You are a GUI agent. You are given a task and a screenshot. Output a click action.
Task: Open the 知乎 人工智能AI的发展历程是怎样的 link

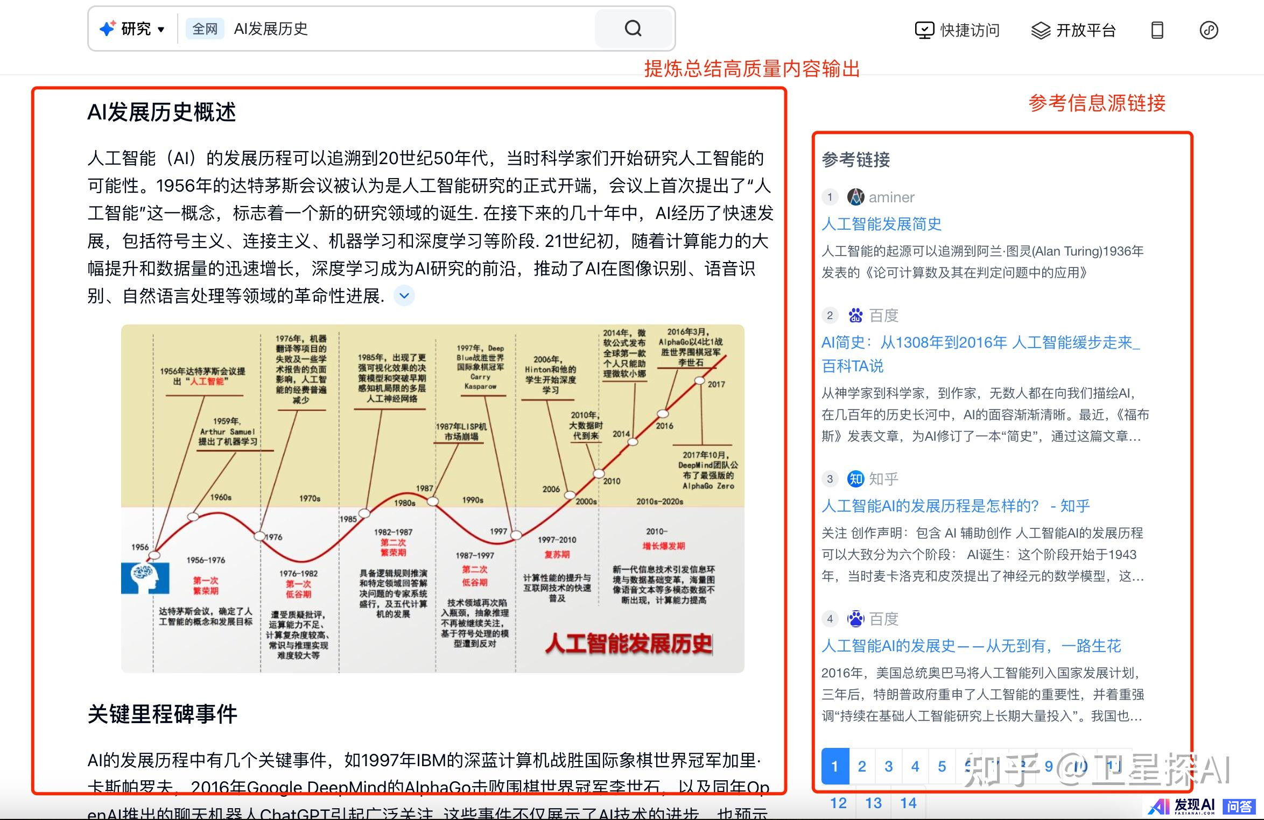(x=955, y=506)
